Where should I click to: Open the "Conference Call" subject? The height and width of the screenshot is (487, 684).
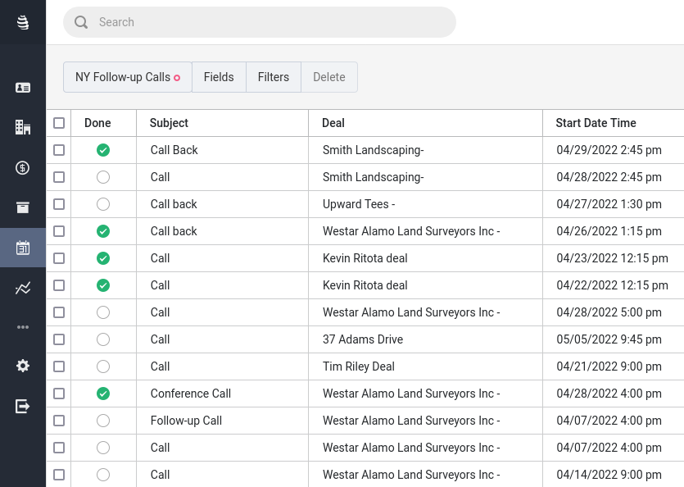[x=191, y=394]
